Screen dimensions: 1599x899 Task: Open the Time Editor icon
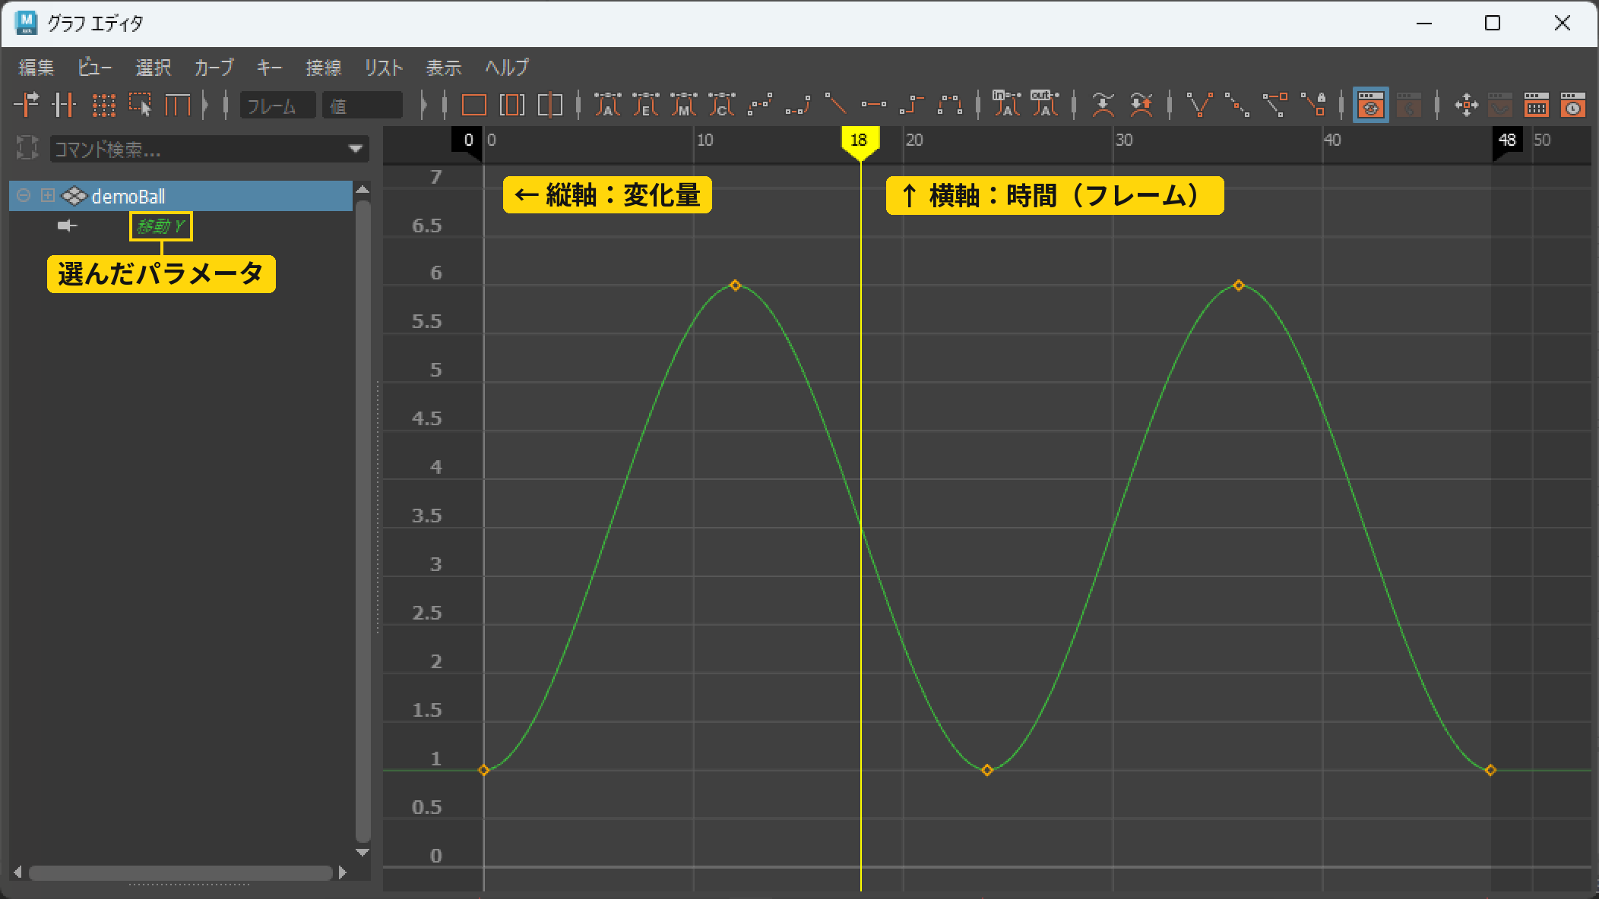coord(1573,105)
